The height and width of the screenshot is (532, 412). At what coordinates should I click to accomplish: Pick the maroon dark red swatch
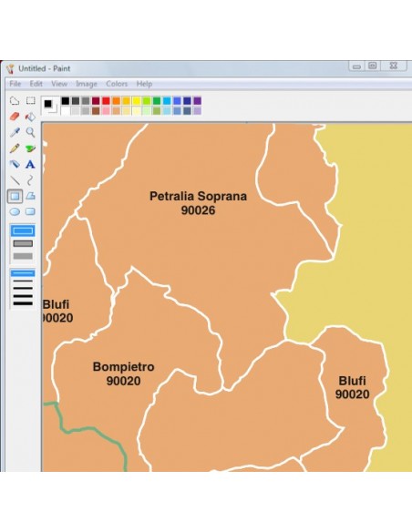[96, 101]
